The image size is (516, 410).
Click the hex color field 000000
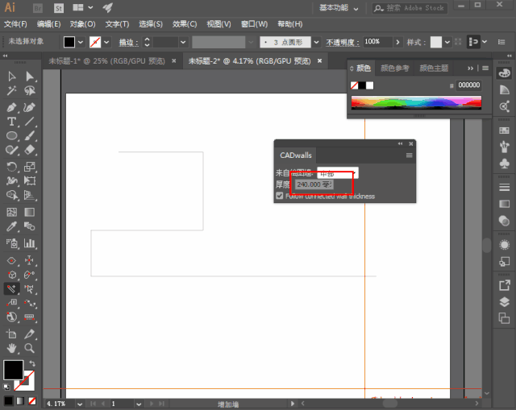469,85
